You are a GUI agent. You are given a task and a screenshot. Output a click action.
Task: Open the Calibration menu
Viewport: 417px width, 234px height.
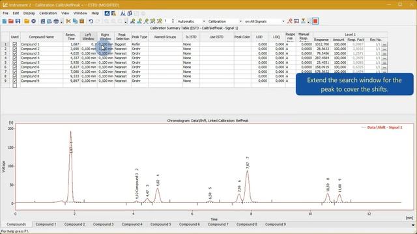click(48, 13)
